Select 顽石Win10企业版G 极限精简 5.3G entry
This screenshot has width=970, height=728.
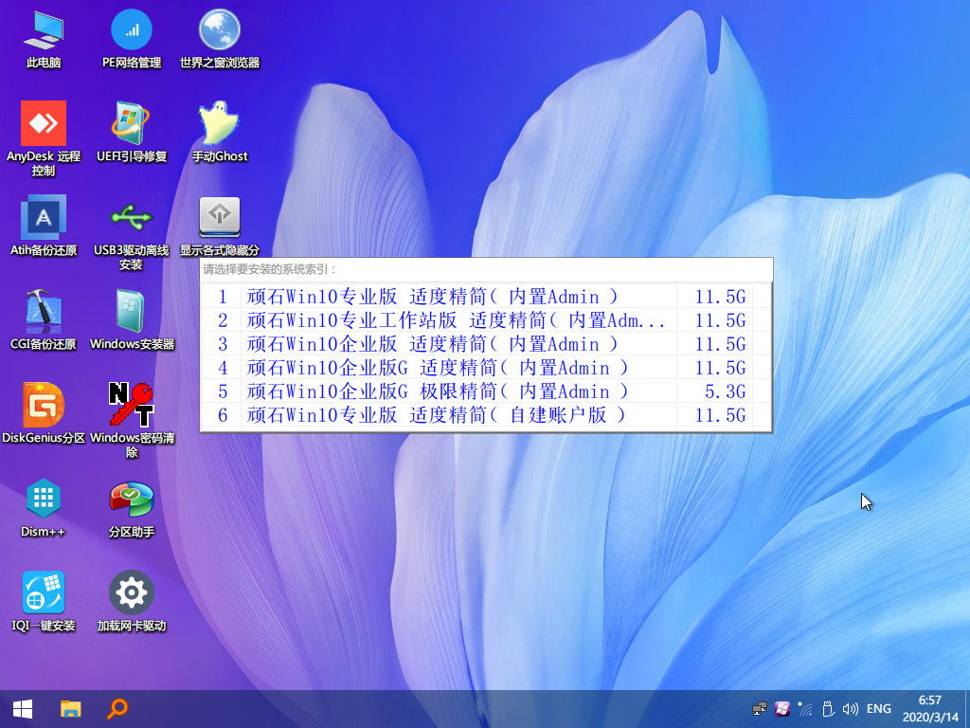pos(457,391)
